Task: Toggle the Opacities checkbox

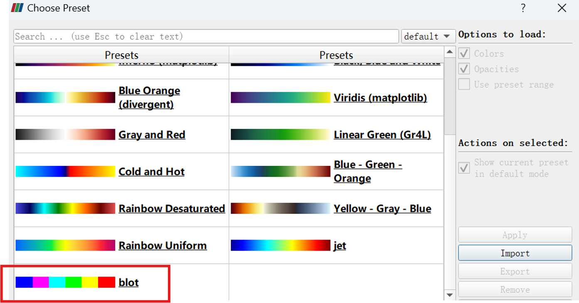Action: pyautogui.click(x=464, y=69)
